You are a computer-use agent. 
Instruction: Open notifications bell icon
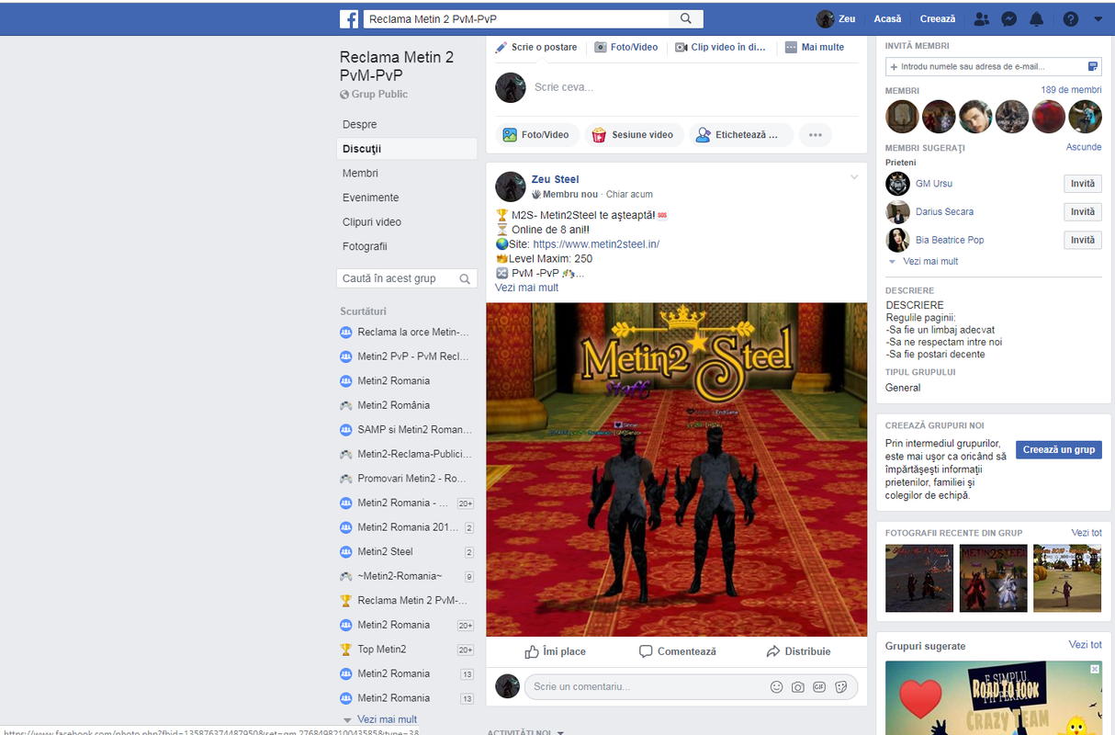pos(1037,18)
